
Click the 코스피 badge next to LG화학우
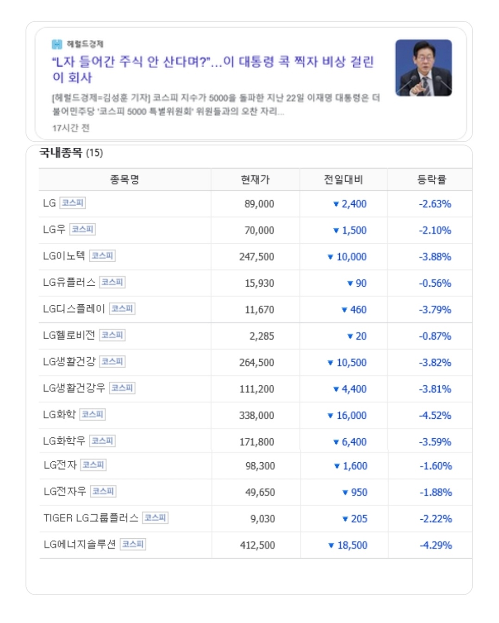click(x=102, y=441)
